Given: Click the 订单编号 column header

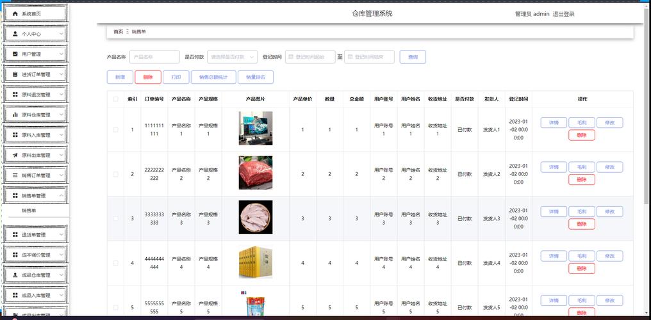Looking at the screenshot, I should [x=154, y=99].
